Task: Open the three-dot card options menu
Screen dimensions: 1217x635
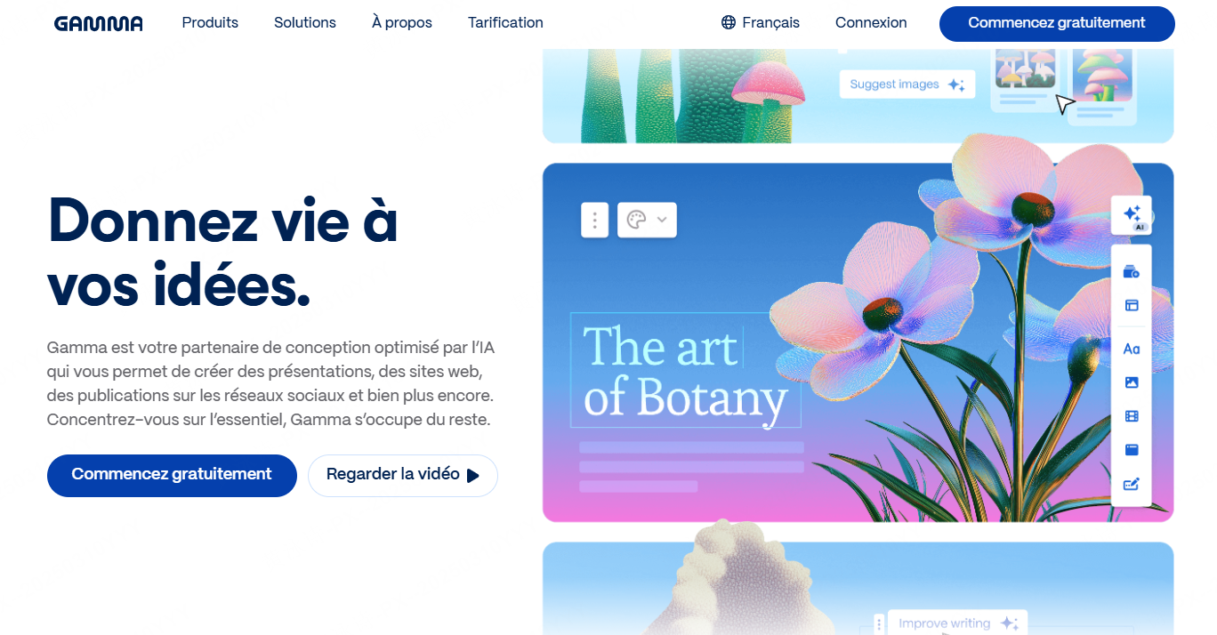Action: pyautogui.click(x=594, y=220)
